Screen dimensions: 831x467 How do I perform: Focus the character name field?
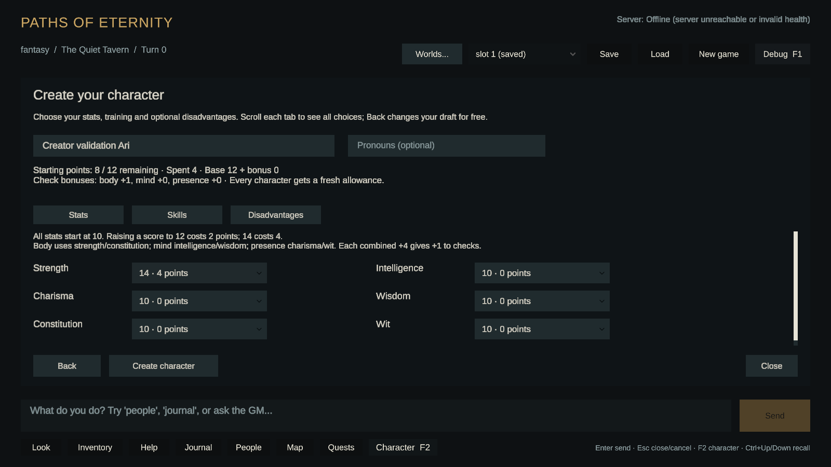[x=184, y=146]
